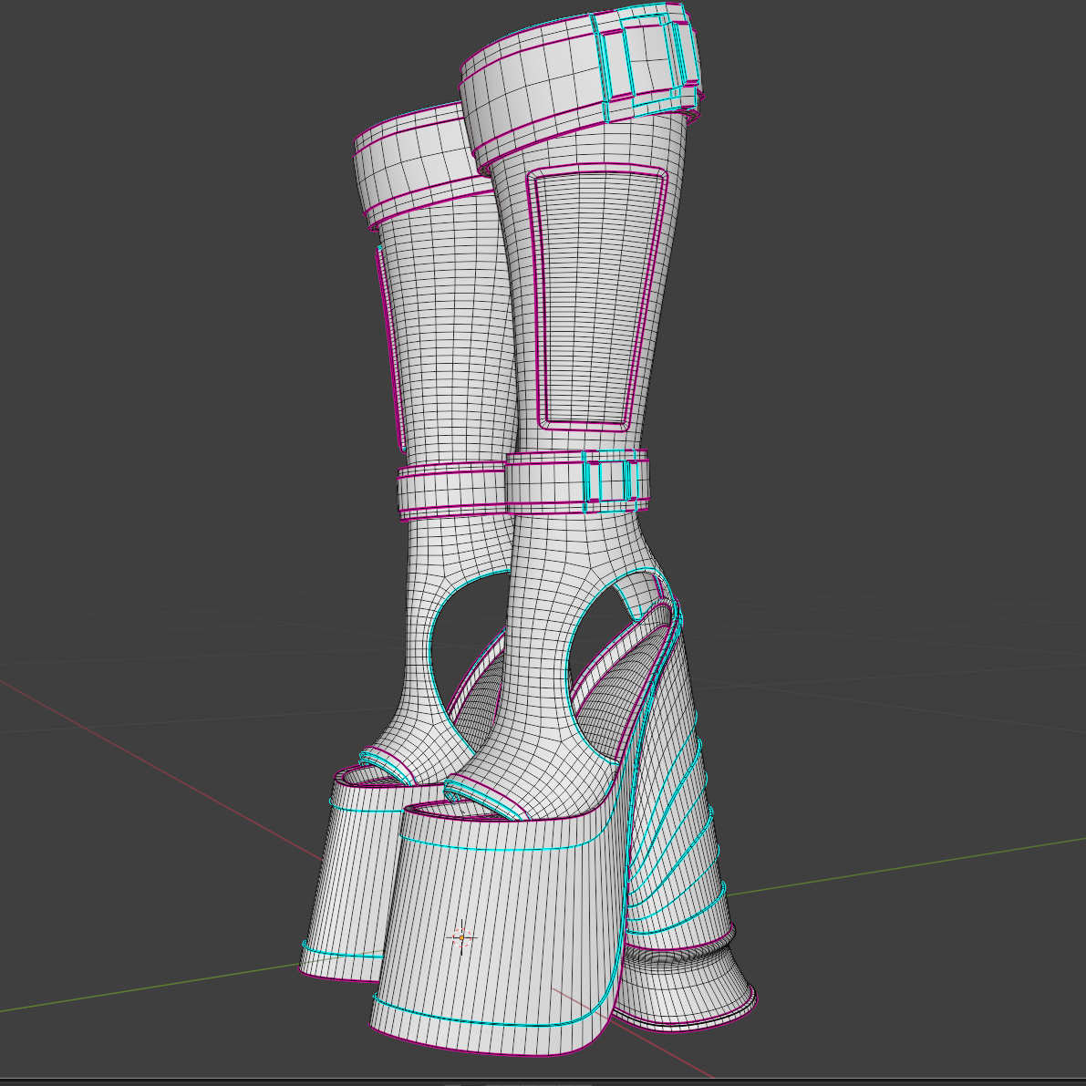The width and height of the screenshot is (1086, 1086).
Task: Click the rectangular shin panel on the front boot
Action: tap(588, 301)
